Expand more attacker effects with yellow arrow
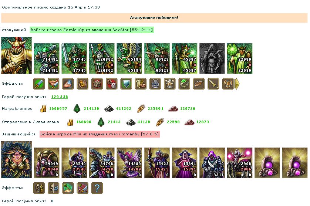310x206 pixels. (x=237, y=84)
